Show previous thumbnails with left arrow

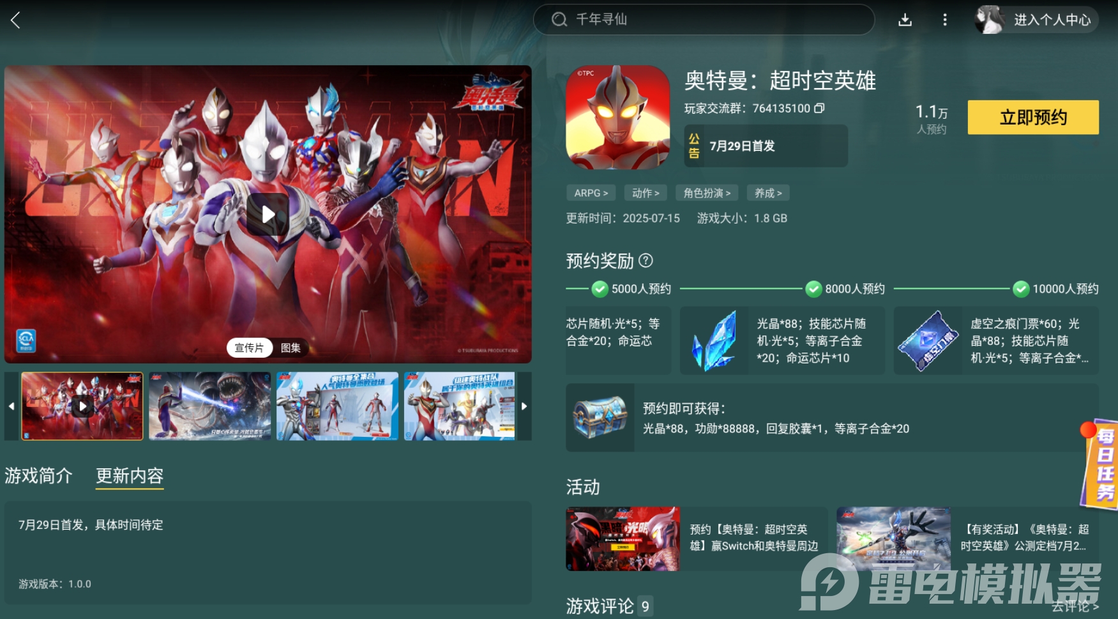pyautogui.click(x=11, y=406)
